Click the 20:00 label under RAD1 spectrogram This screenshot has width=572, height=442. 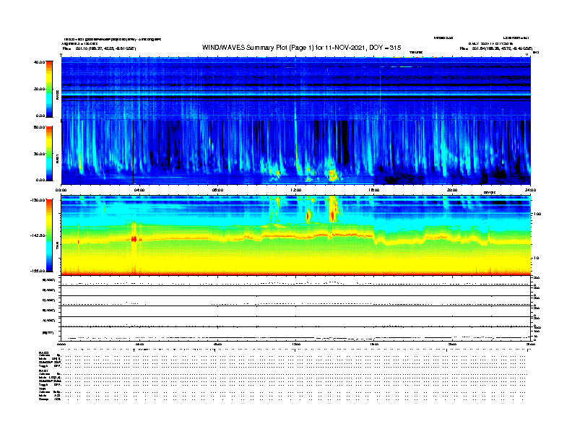click(452, 190)
